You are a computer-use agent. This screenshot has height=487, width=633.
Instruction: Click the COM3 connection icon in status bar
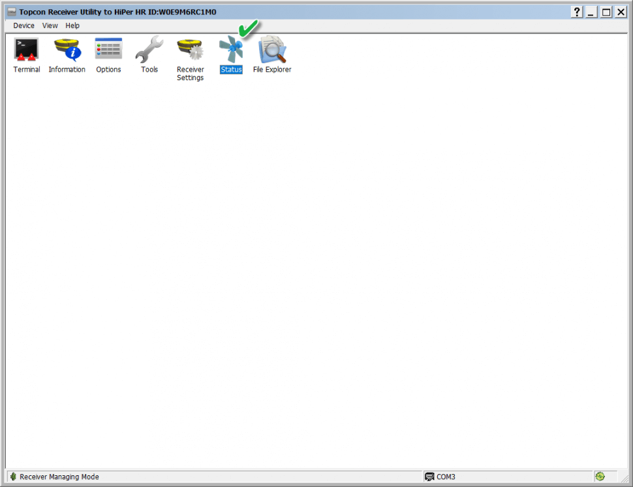click(x=429, y=477)
